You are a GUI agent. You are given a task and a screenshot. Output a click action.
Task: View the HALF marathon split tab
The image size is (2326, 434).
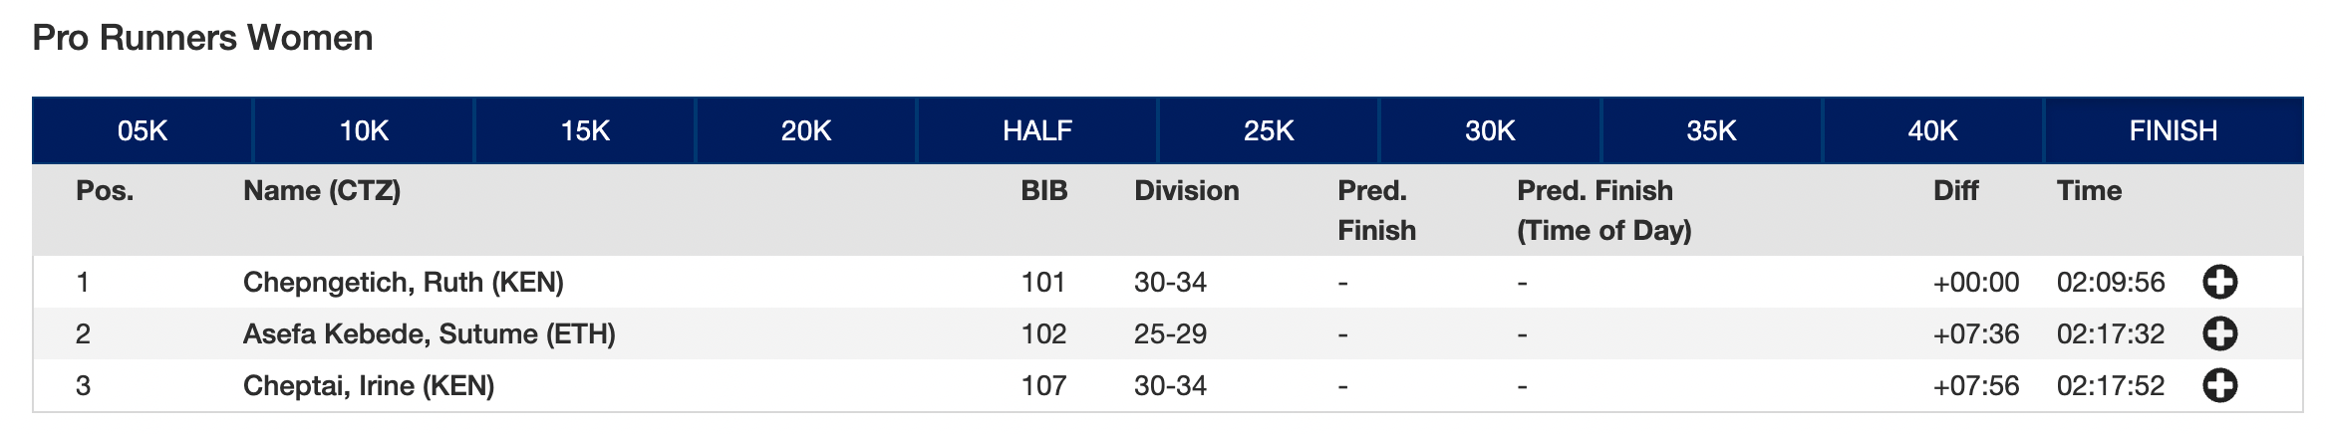tap(1037, 130)
